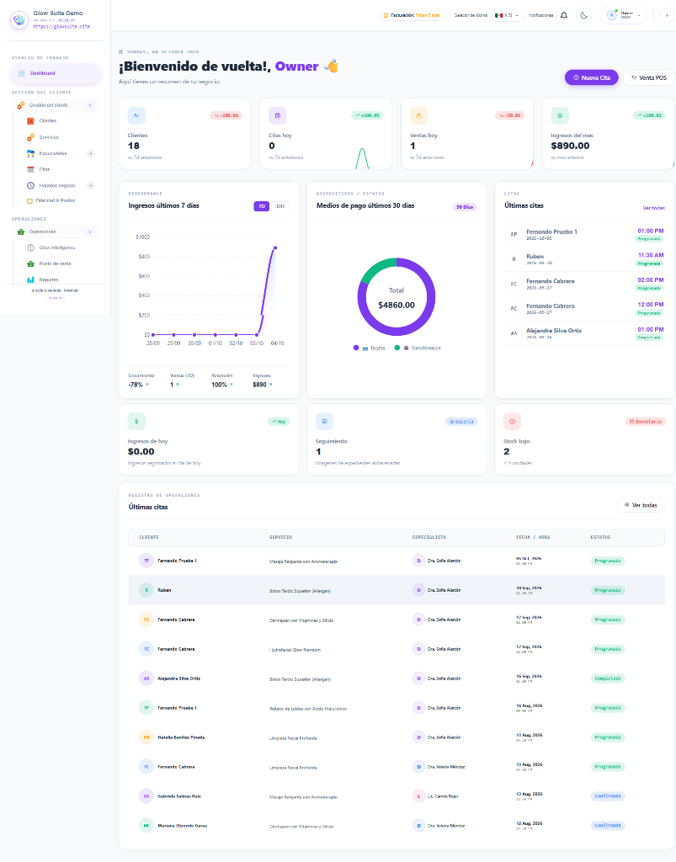Click the Ingresos de hoy dollar icon
The image size is (676, 862).
[x=136, y=421]
